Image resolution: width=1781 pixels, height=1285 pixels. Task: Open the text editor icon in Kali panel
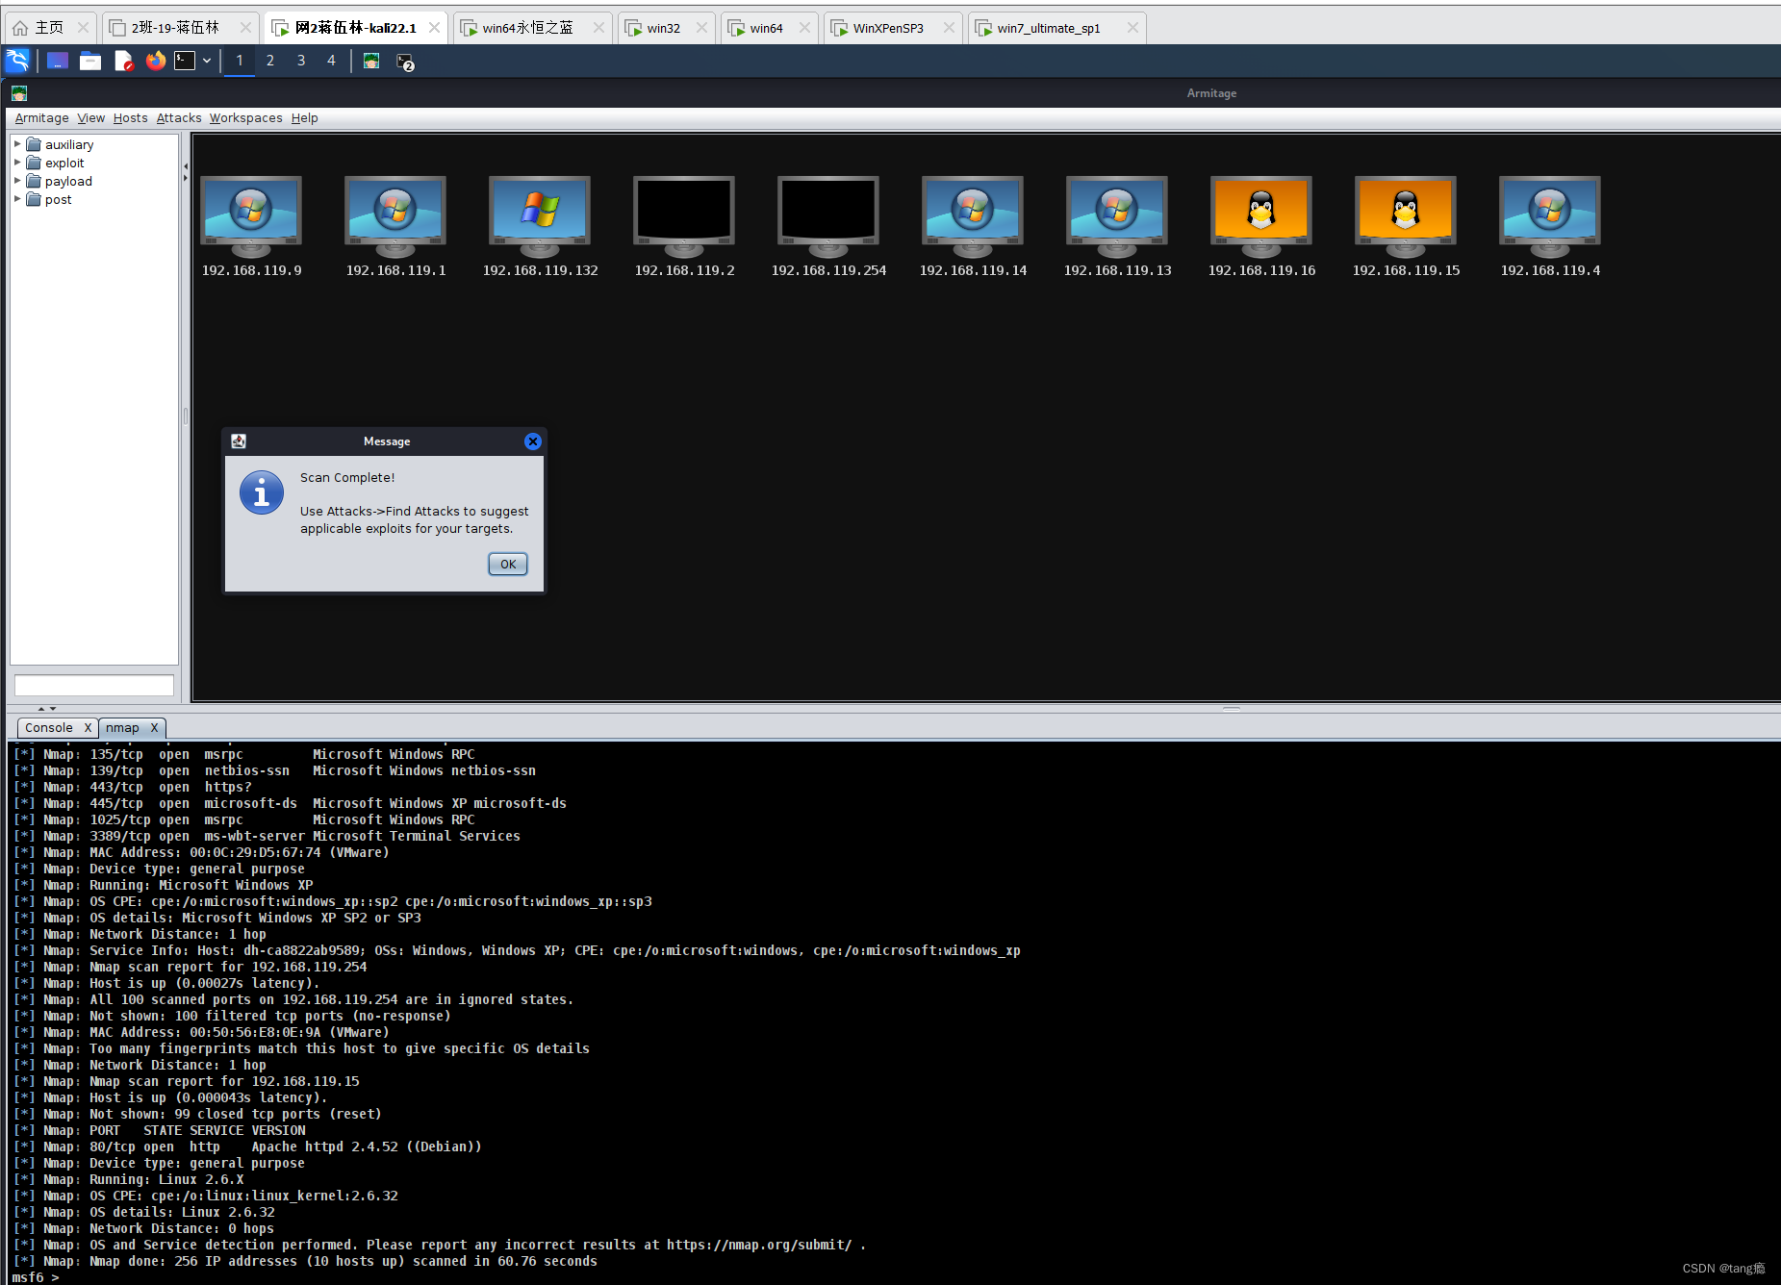[x=123, y=61]
